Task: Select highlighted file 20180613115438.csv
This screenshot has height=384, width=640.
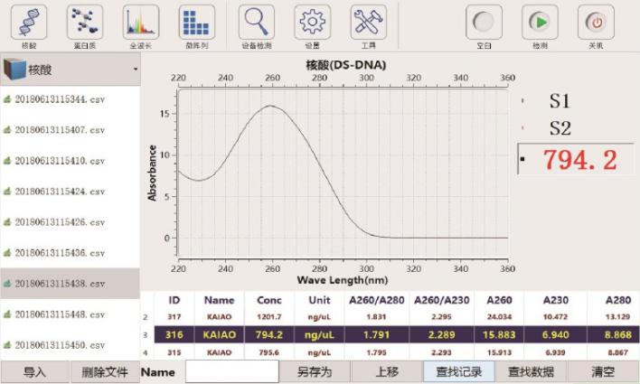Action: point(71,283)
